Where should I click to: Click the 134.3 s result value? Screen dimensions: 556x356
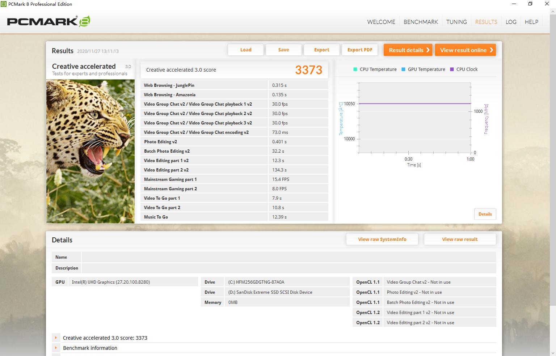[279, 170]
